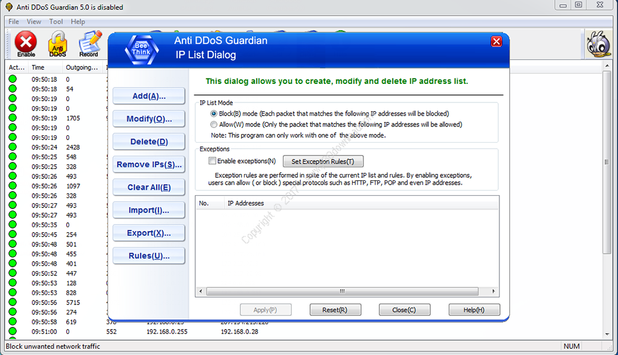The width and height of the screenshot is (618, 355).
Task: Click the Import(I)... button
Action: coord(149,210)
